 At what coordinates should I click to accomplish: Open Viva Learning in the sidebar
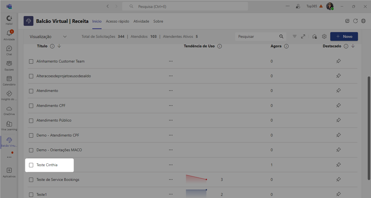coord(9,126)
